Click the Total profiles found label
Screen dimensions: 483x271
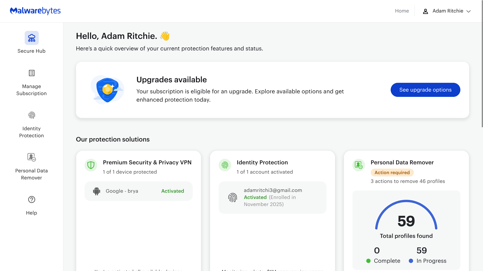click(x=406, y=236)
